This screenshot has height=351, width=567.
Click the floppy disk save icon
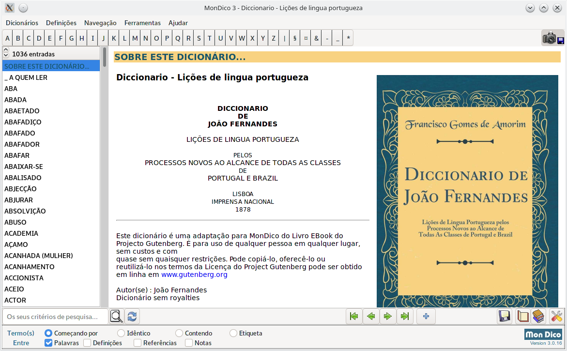[x=505, y=316]
